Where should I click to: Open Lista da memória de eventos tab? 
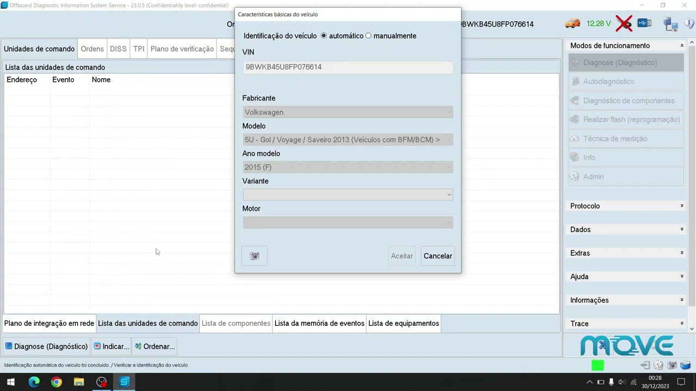[319, 323]
